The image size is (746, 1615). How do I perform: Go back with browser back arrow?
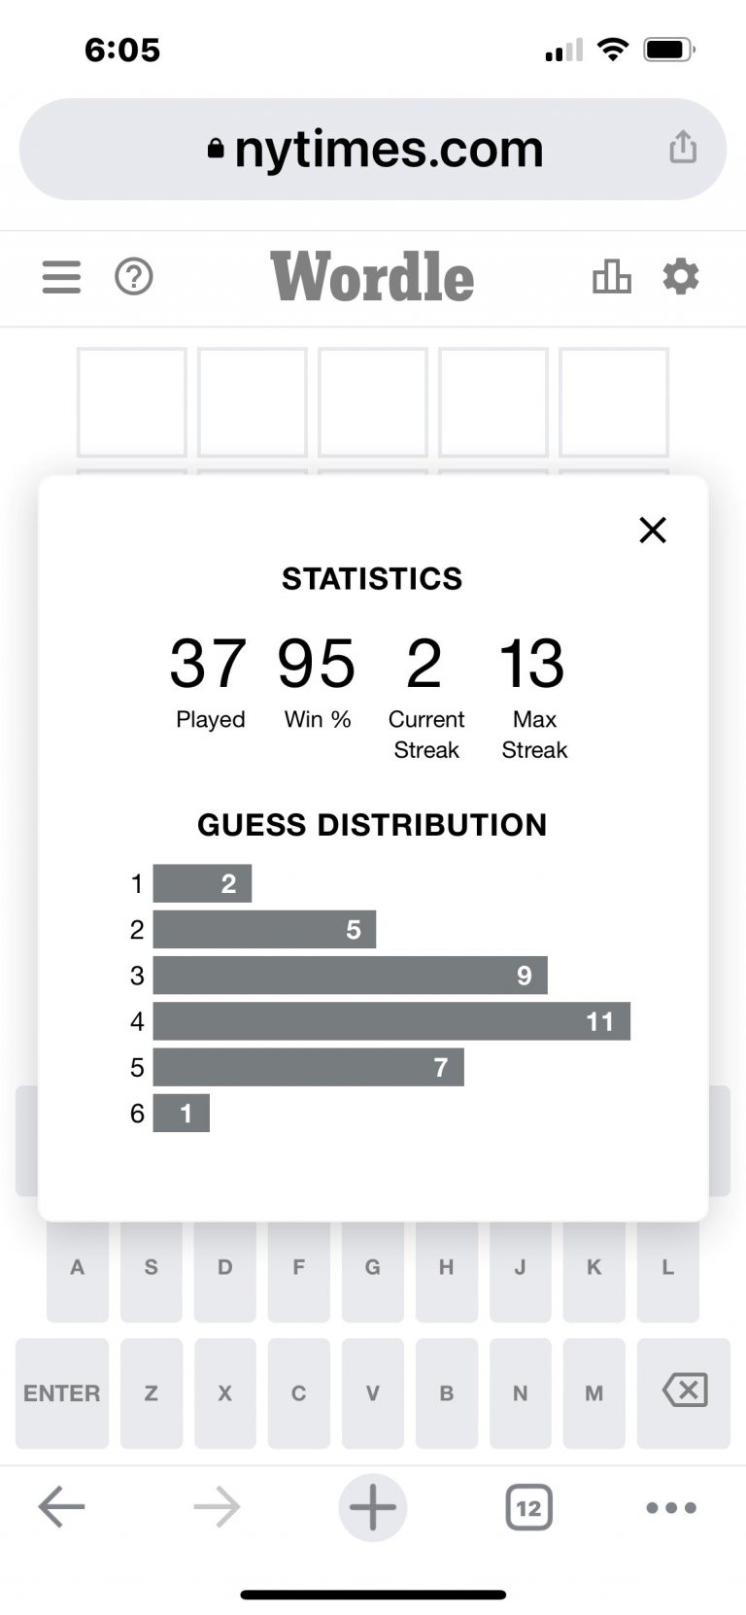click(x=61, y=1507)
